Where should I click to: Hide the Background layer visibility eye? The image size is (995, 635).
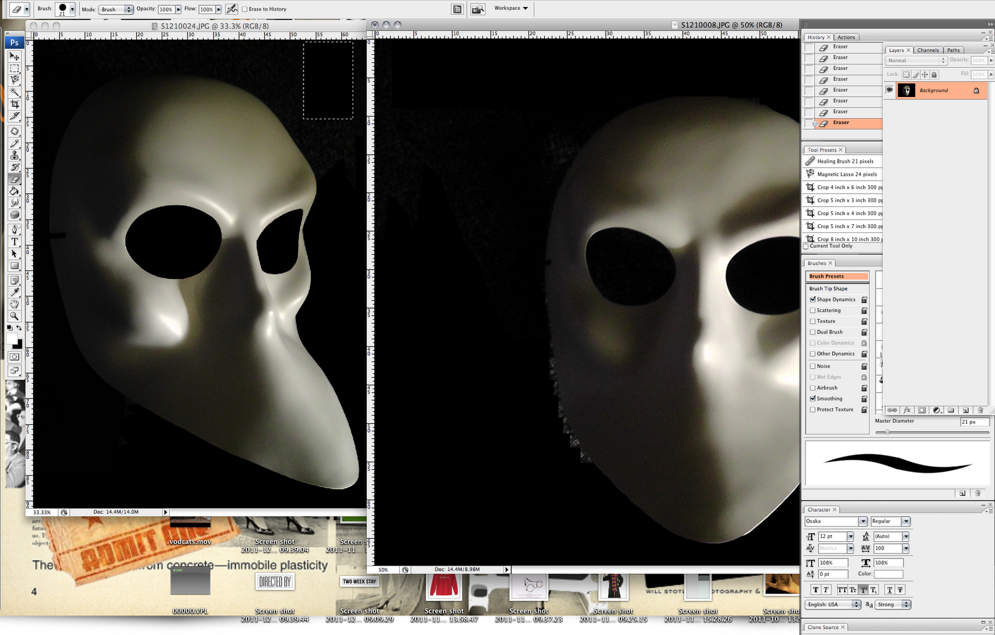click(x=889, y=90)
